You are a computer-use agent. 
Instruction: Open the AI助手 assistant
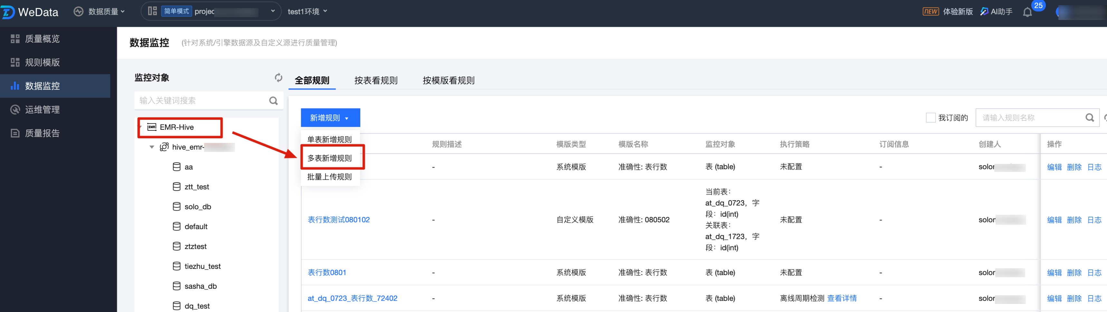coord(996,12)
